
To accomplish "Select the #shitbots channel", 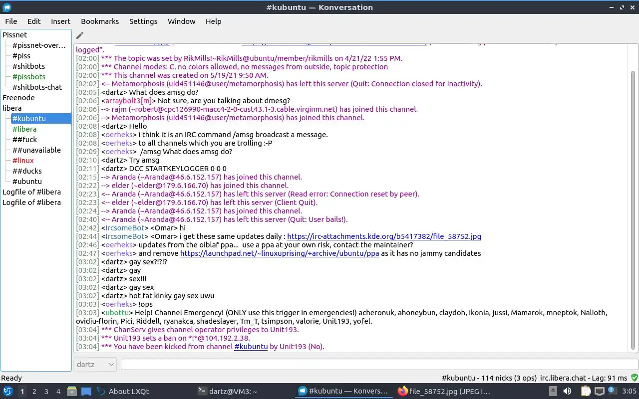I will click(28, 66).
